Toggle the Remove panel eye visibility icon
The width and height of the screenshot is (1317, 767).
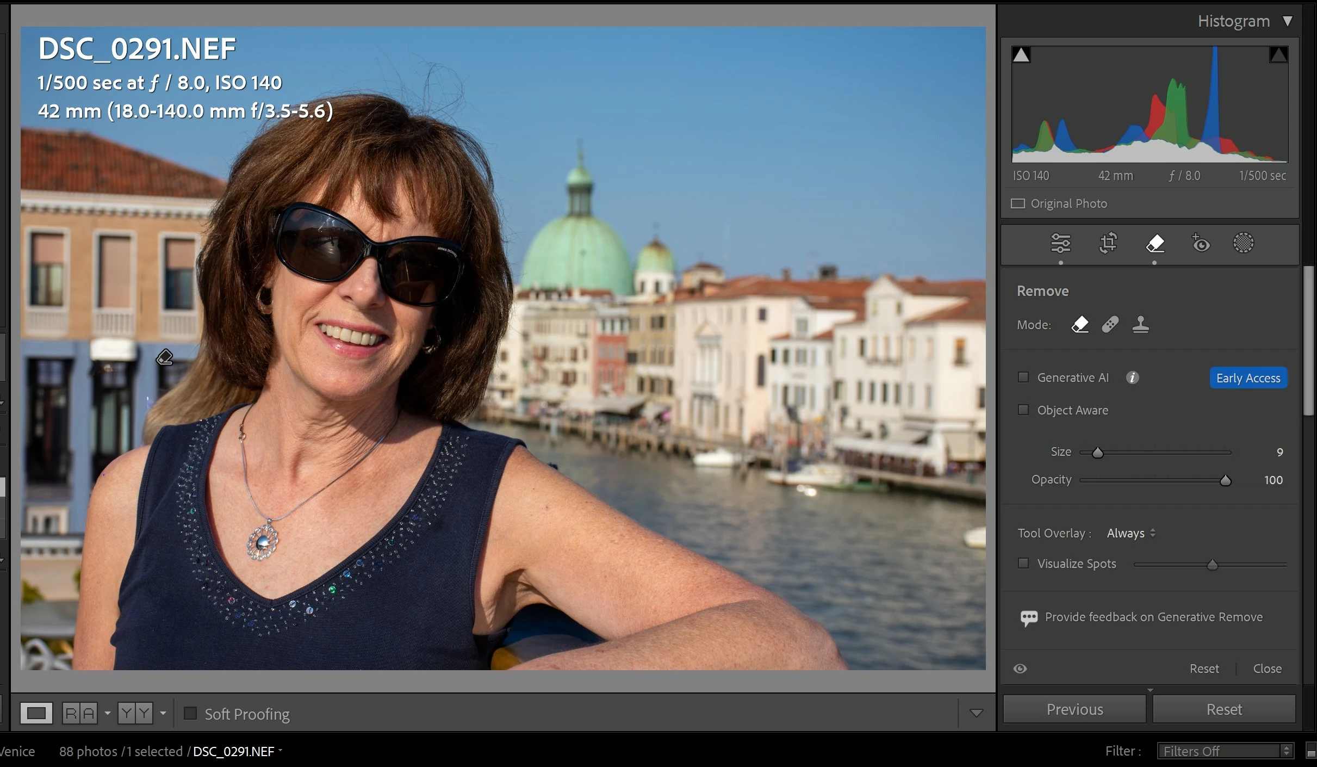click(1020, 669)
